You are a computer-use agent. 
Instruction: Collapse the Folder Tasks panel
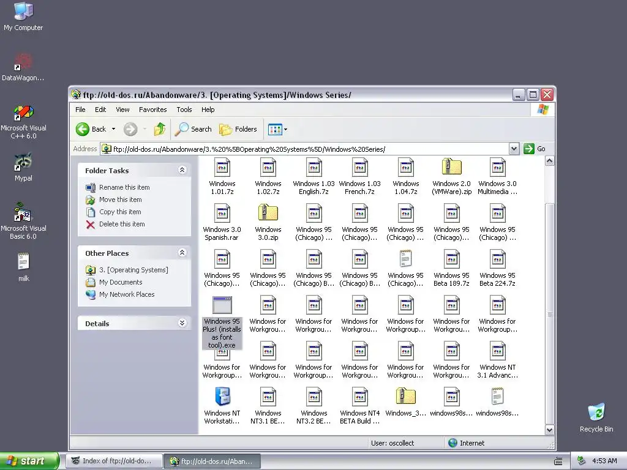(182, 170)
